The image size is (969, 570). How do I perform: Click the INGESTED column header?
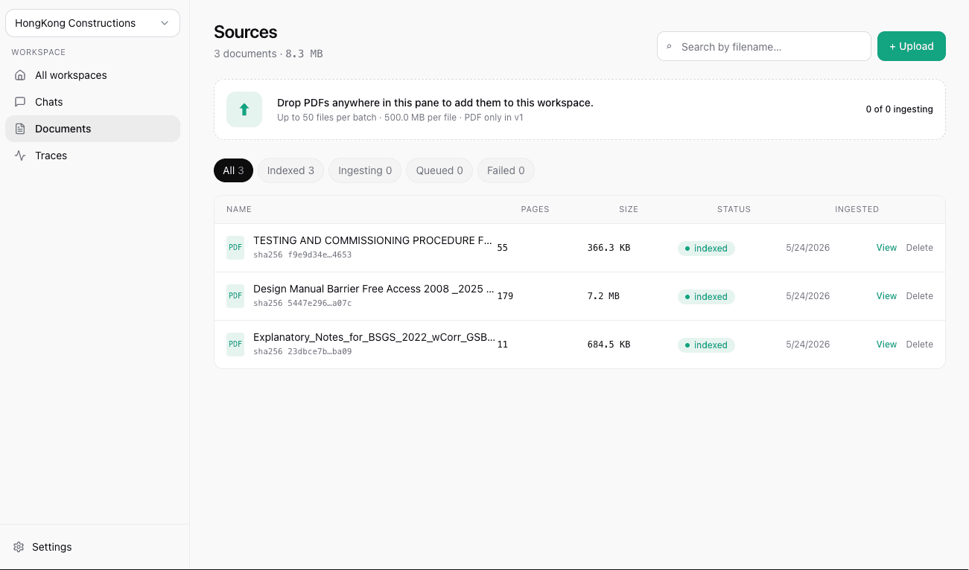pos(857,210)
